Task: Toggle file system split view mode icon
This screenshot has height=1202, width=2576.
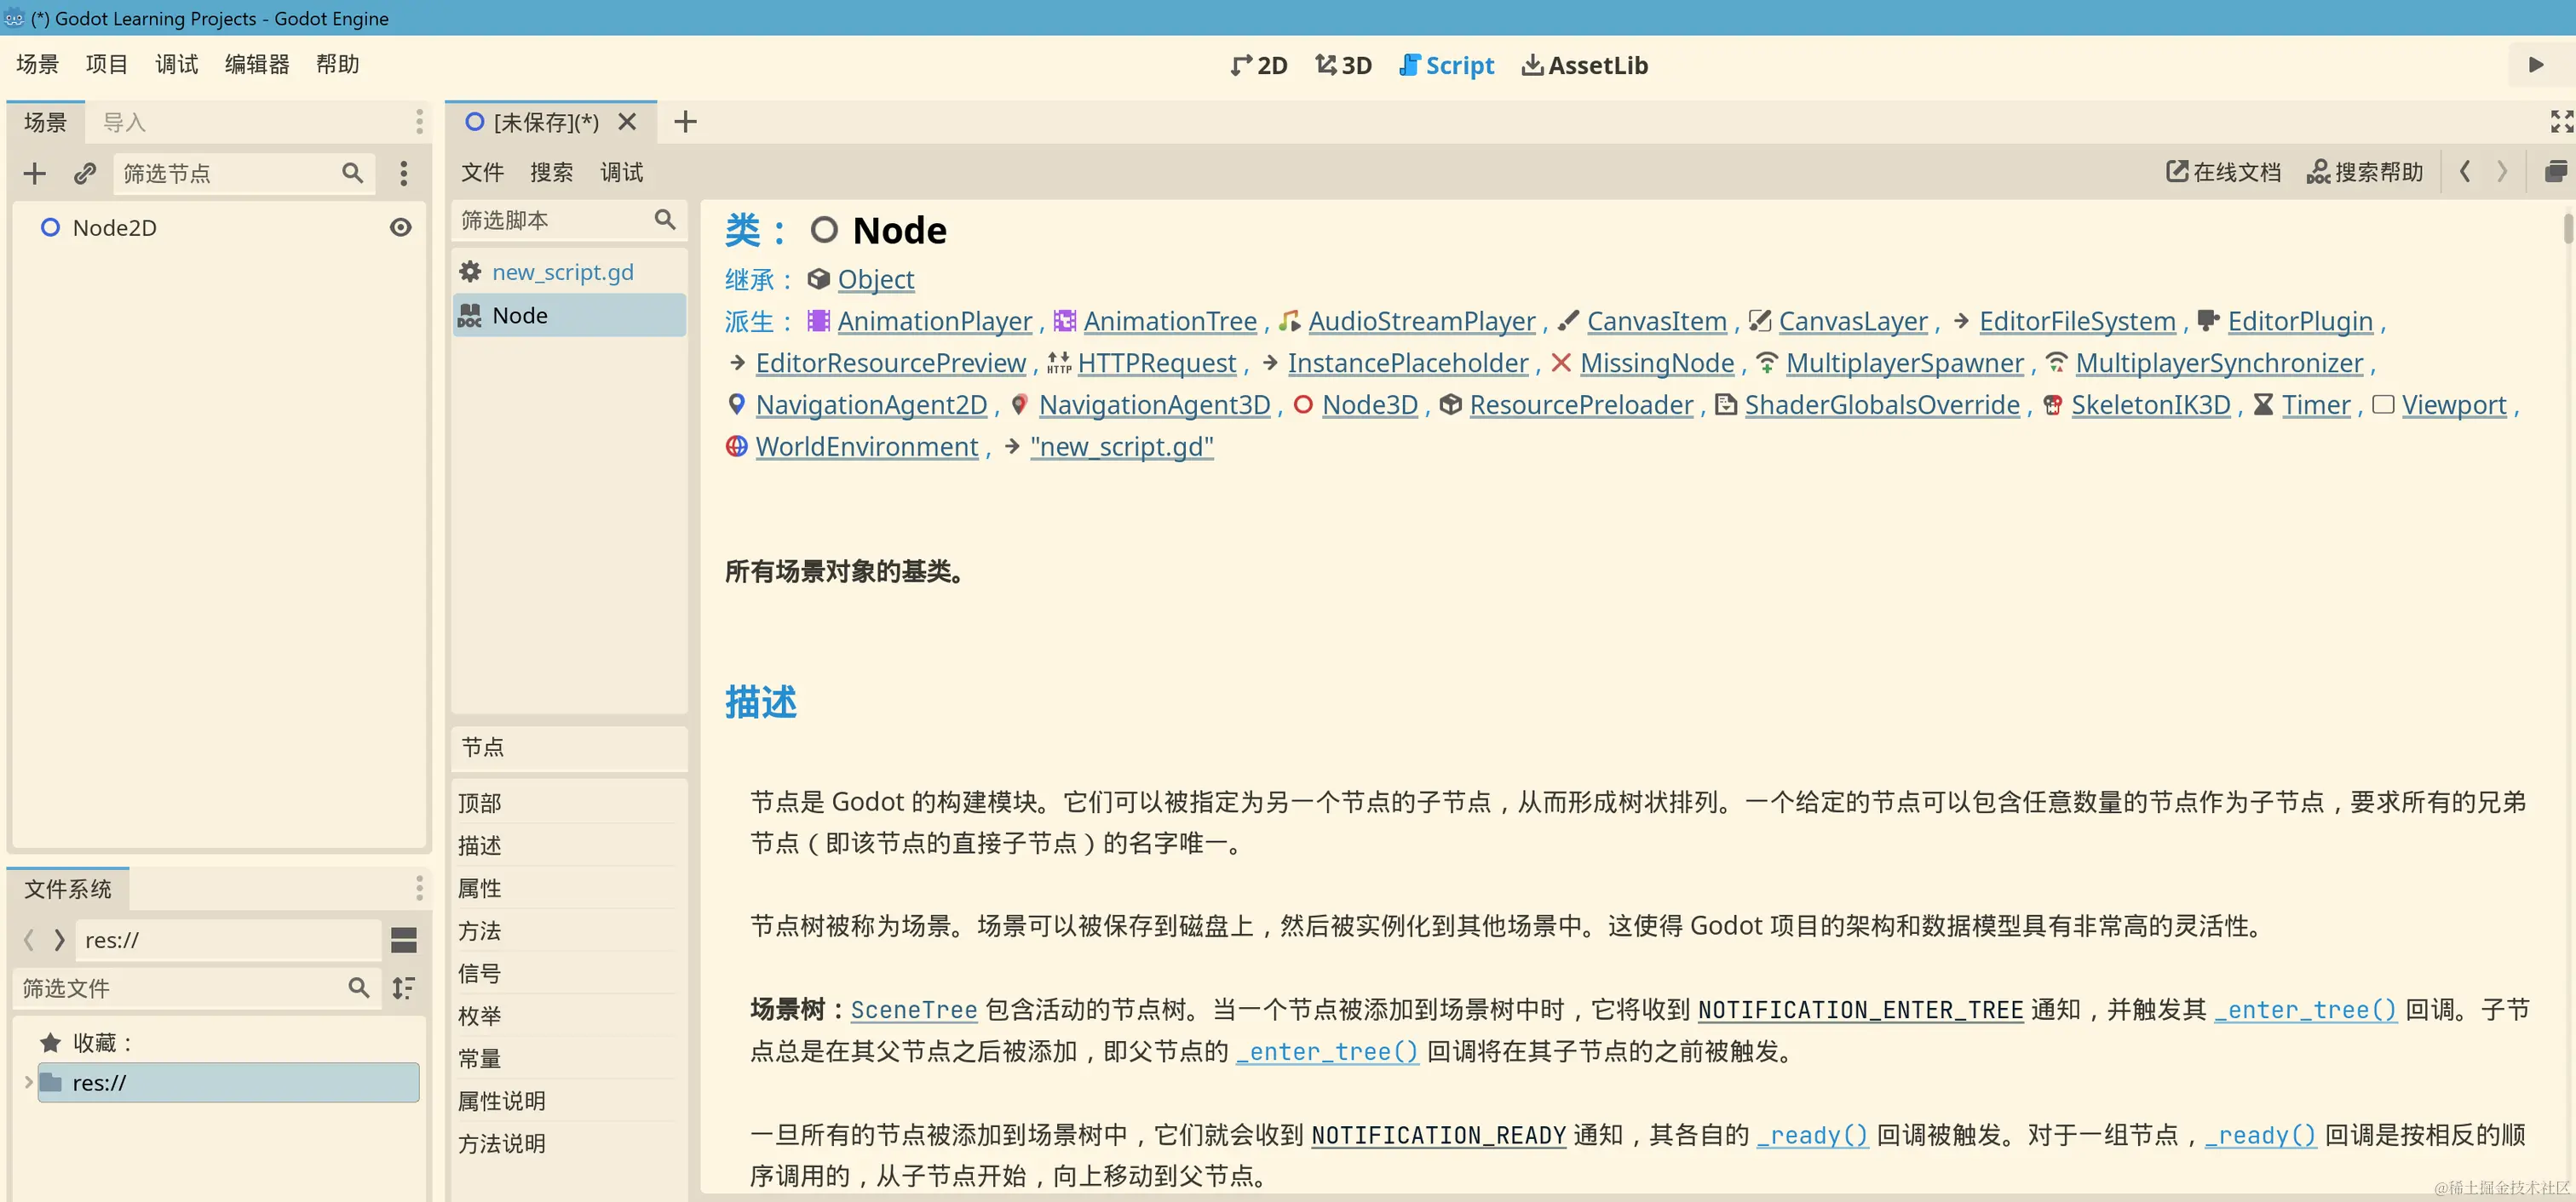Action: (x=404, y=940)
